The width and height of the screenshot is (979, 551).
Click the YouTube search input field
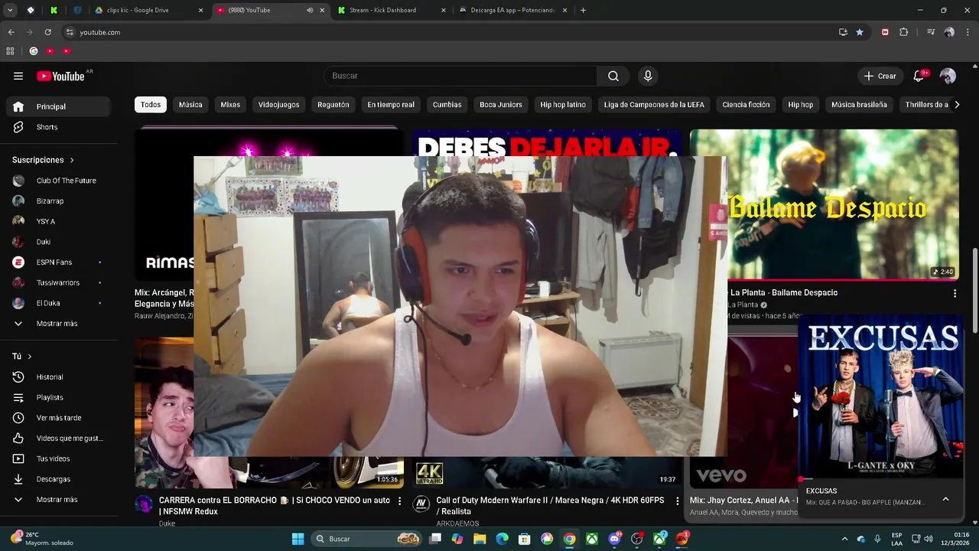(461, 76)
